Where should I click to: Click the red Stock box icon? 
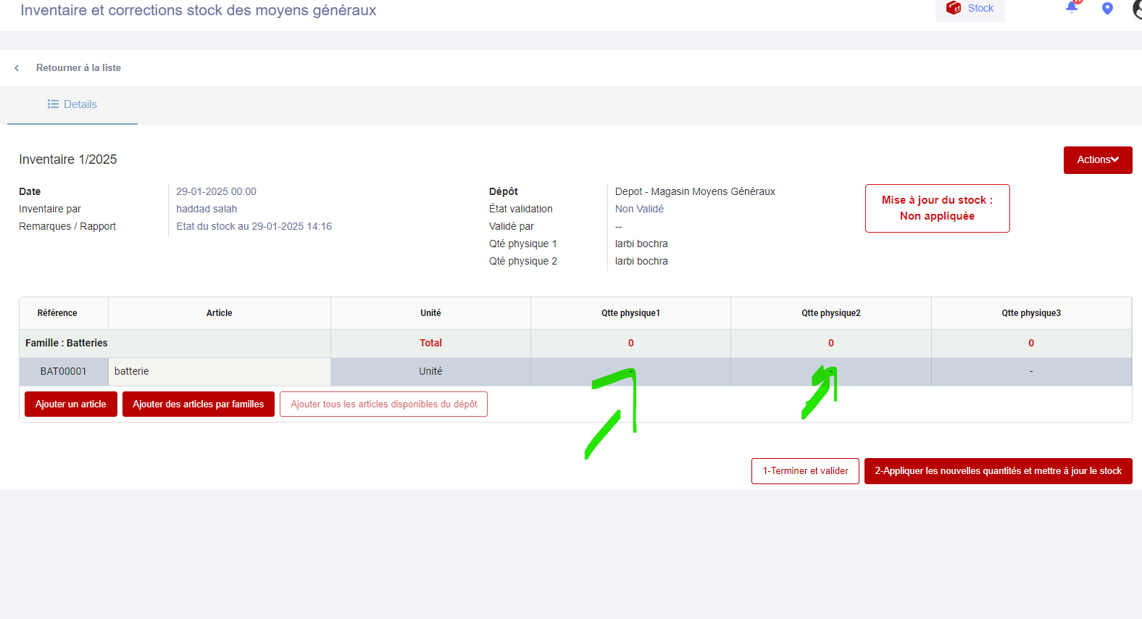click(954, 8)
